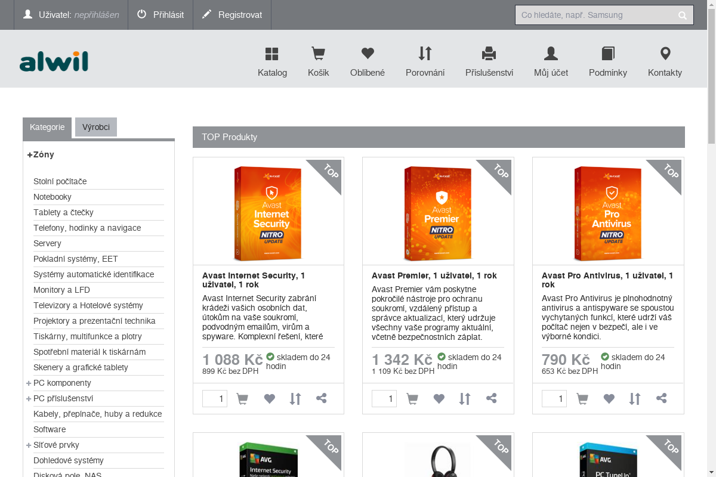The height and width of the screenshot is (477, 716).
Task: Open the Košík shopping cart
Action: pos(319,54)
